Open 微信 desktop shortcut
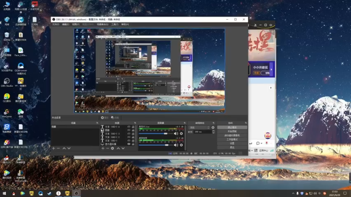351x197 pixels. (x=21, y=113)
